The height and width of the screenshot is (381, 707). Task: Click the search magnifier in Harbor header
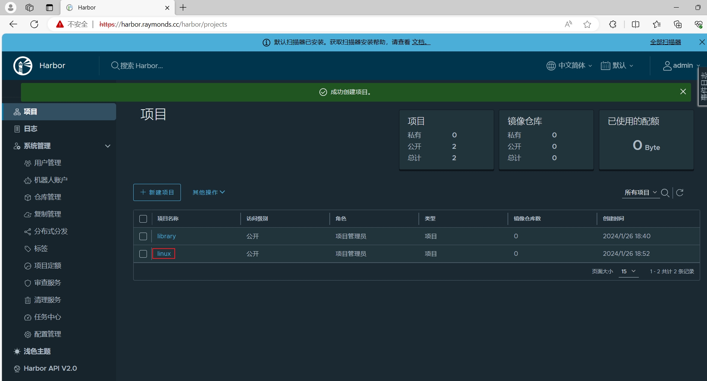tap(115, 65)
